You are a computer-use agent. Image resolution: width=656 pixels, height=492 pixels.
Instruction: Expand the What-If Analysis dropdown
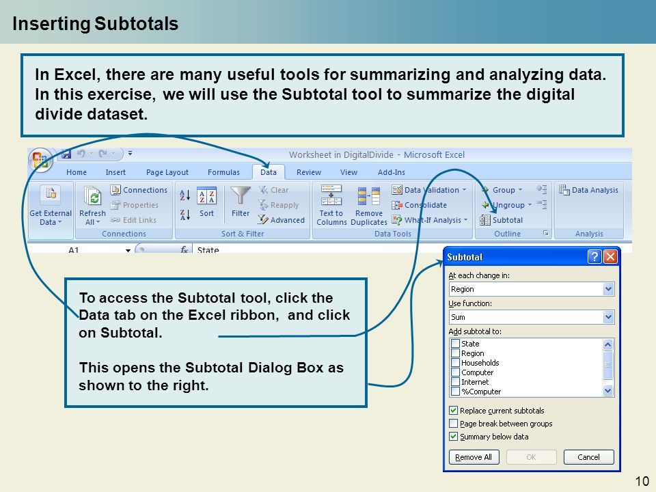(465, 220)
